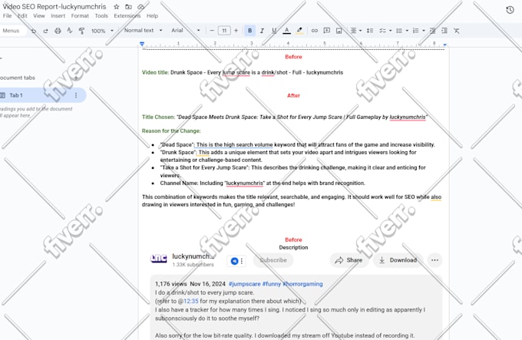Decrease the indent
522x340 pixels.
pos(432,31)
